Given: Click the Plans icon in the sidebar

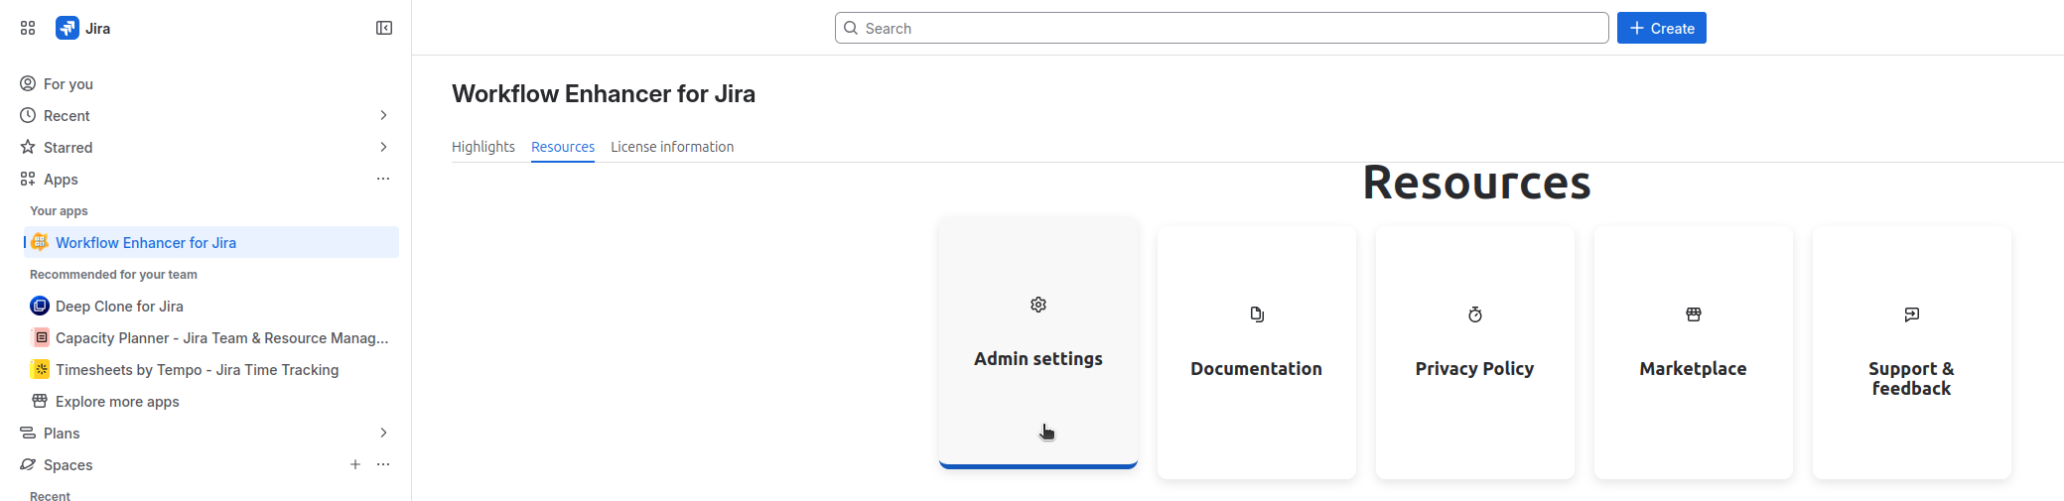Looking at the screenshot, I should (x=28, y=433).
